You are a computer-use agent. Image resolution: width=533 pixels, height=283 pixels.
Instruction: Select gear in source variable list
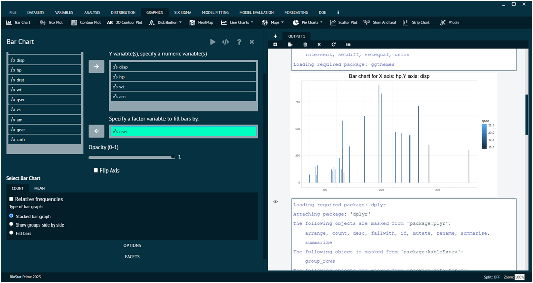click(x=44, y=130)
